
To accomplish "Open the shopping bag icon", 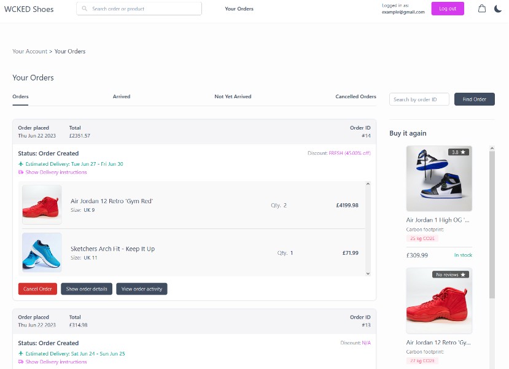I will [482, 9].
